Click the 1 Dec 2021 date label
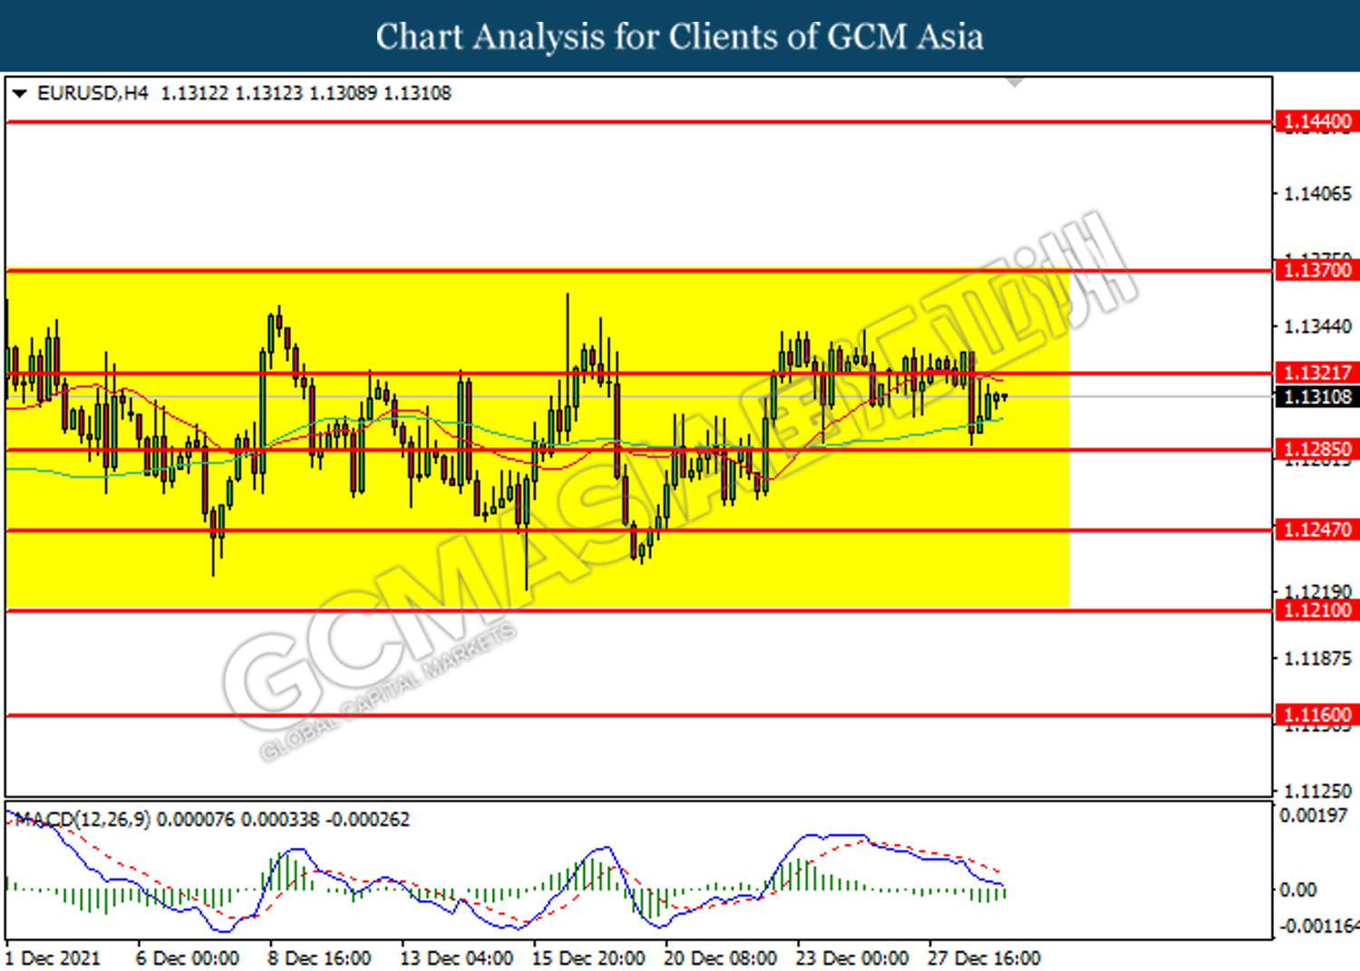This screenshot has width=1360, height=971. 53,958
